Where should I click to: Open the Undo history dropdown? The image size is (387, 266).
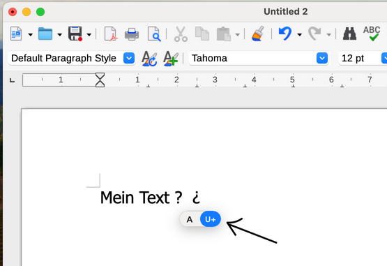(299, 35)
